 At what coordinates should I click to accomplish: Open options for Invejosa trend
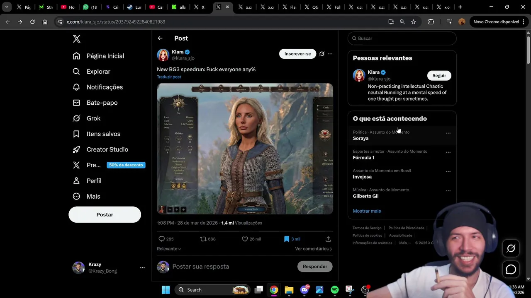coord(448,172)
